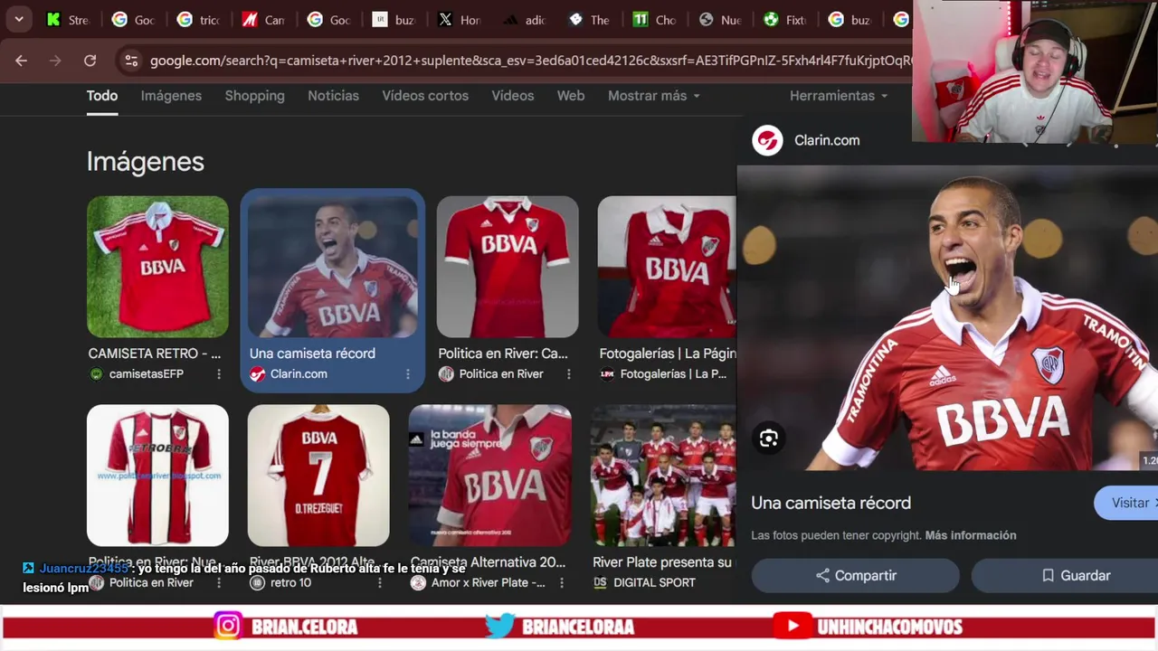Click the 'Amor x River Plate' source favicon

click(418, 583)
